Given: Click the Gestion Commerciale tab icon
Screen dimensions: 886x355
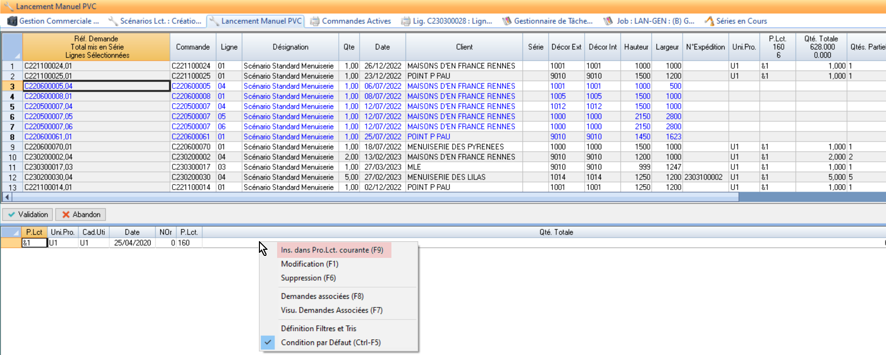Looking at the screenshot, I should coord(12,21).
